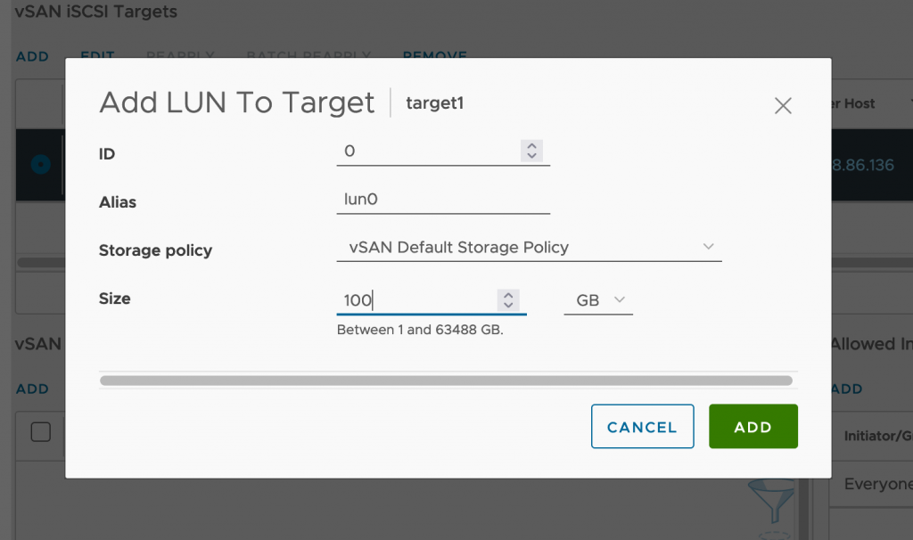Select the target row radio button

click(40, 165)
